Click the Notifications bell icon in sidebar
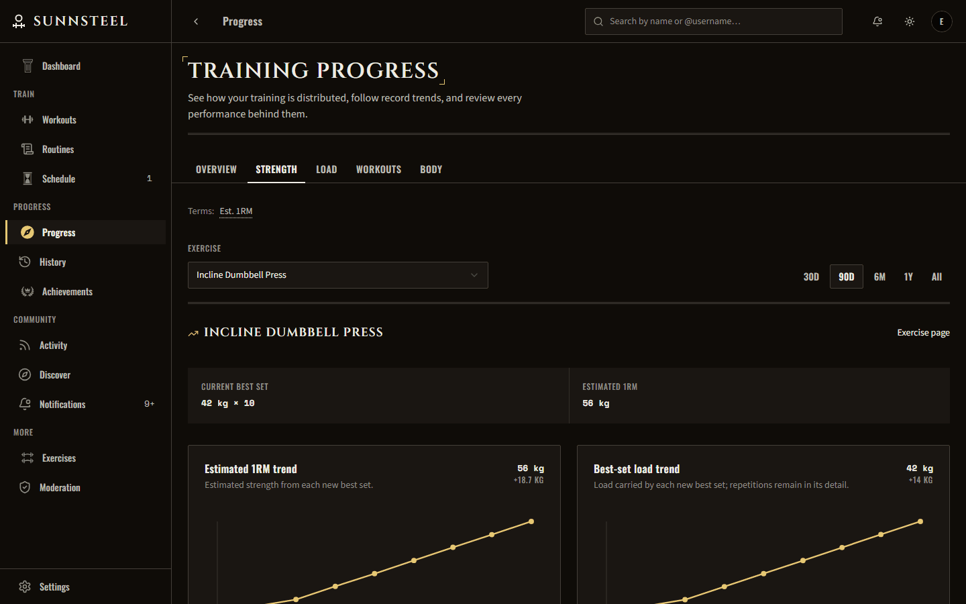This screenshot has height=604, width=966. (25, 404)
